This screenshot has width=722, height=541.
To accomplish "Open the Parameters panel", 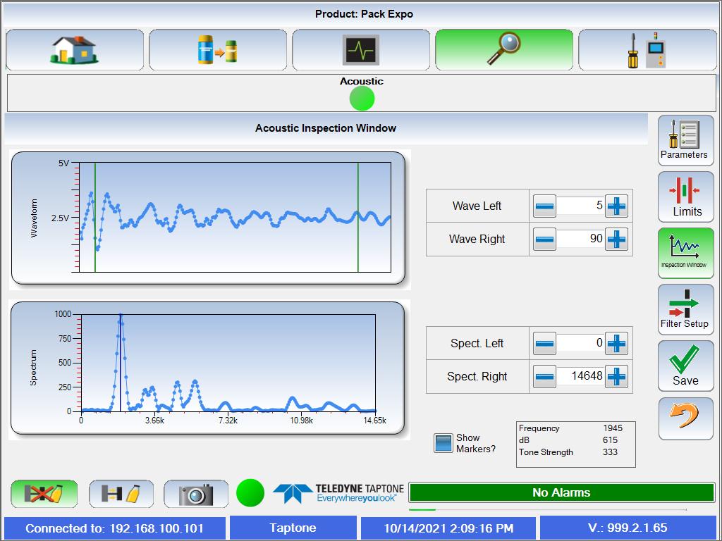I will [685, 140].
